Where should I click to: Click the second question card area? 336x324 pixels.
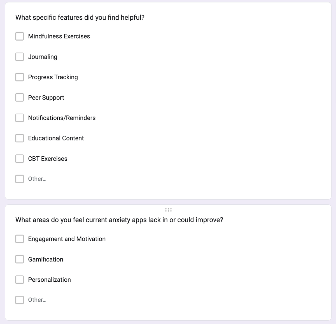coord(168,263)
